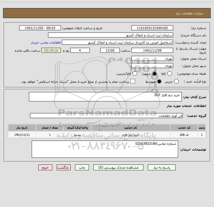Click need date cell 1401/11/11
This screenshot has height=207, width=214.
coord(22,135)
